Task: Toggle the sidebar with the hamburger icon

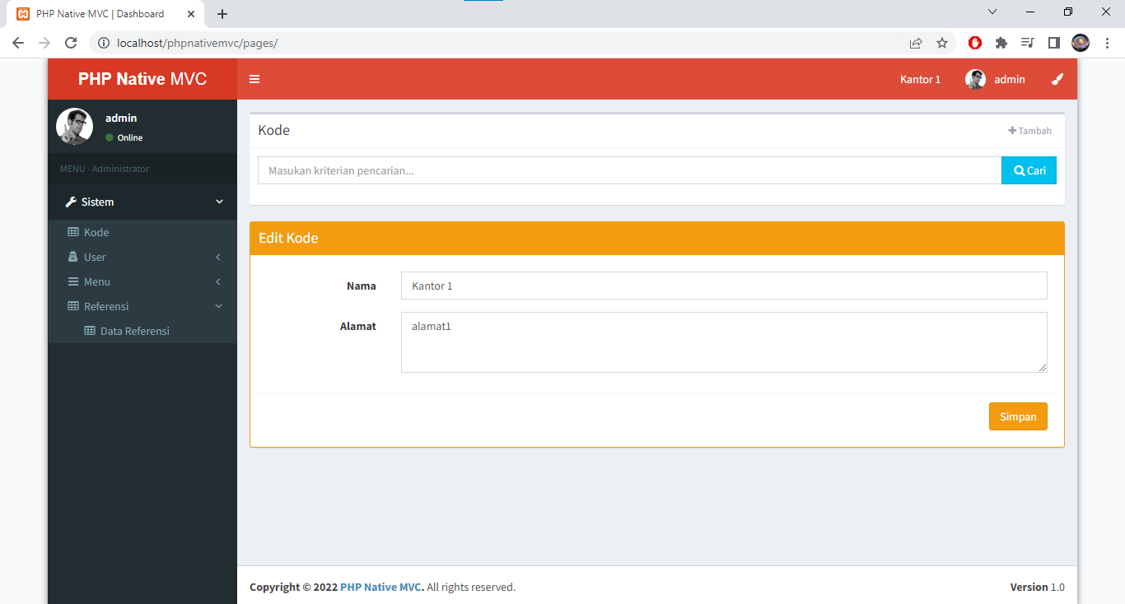Action: (254, 79)
